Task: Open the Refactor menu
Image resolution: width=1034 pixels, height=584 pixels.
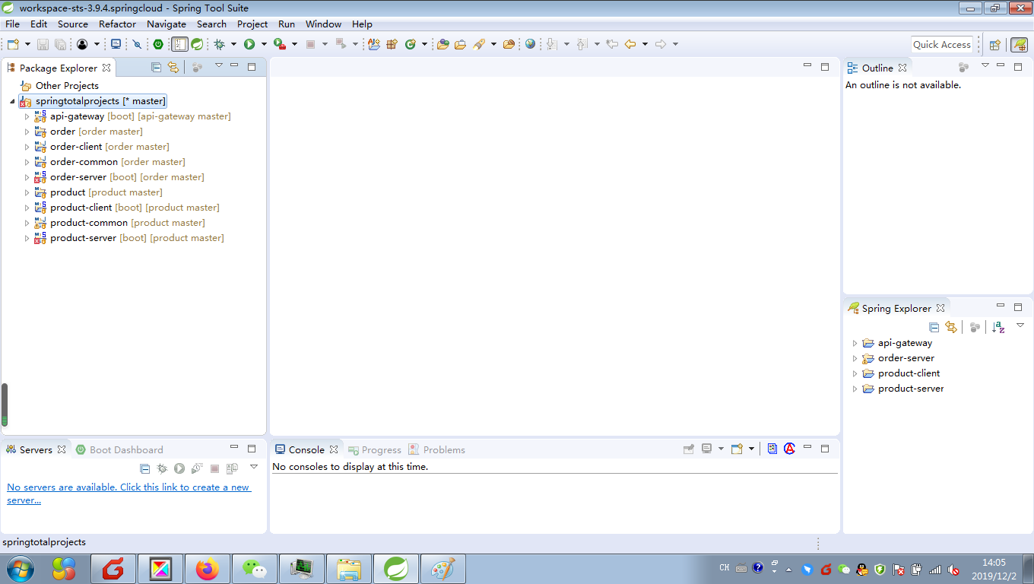Action: coord(117,24)
